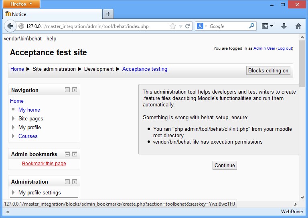Expand the Courses tree node

[13, 136]
